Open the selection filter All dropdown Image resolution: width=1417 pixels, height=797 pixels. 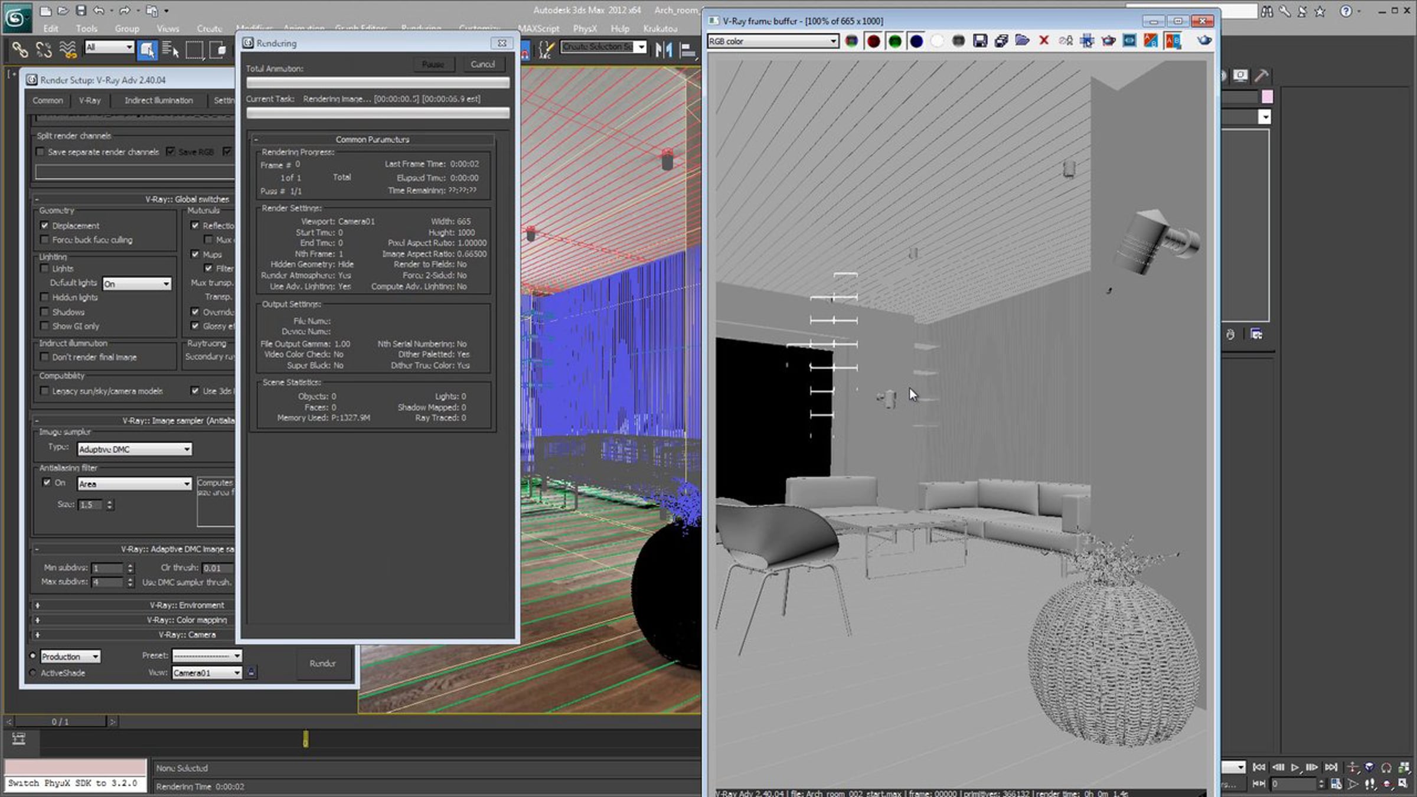tap(109, 47)
